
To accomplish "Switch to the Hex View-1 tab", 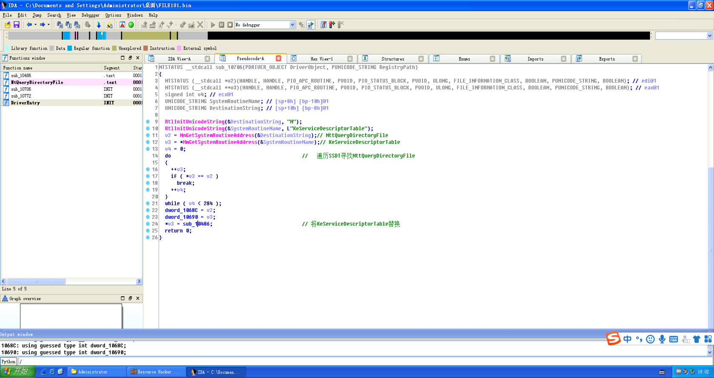I will pos(322,59).
